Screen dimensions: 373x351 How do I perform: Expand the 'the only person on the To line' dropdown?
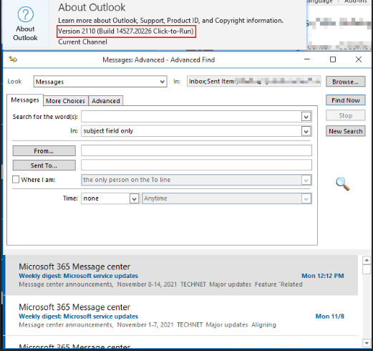coord(306,180)
